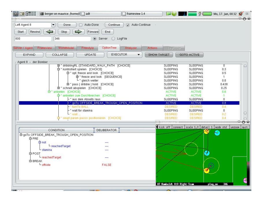260x199 pixels.
Task: Collapse the kontrolliert spielen node
Action: [x=59, y=69]
